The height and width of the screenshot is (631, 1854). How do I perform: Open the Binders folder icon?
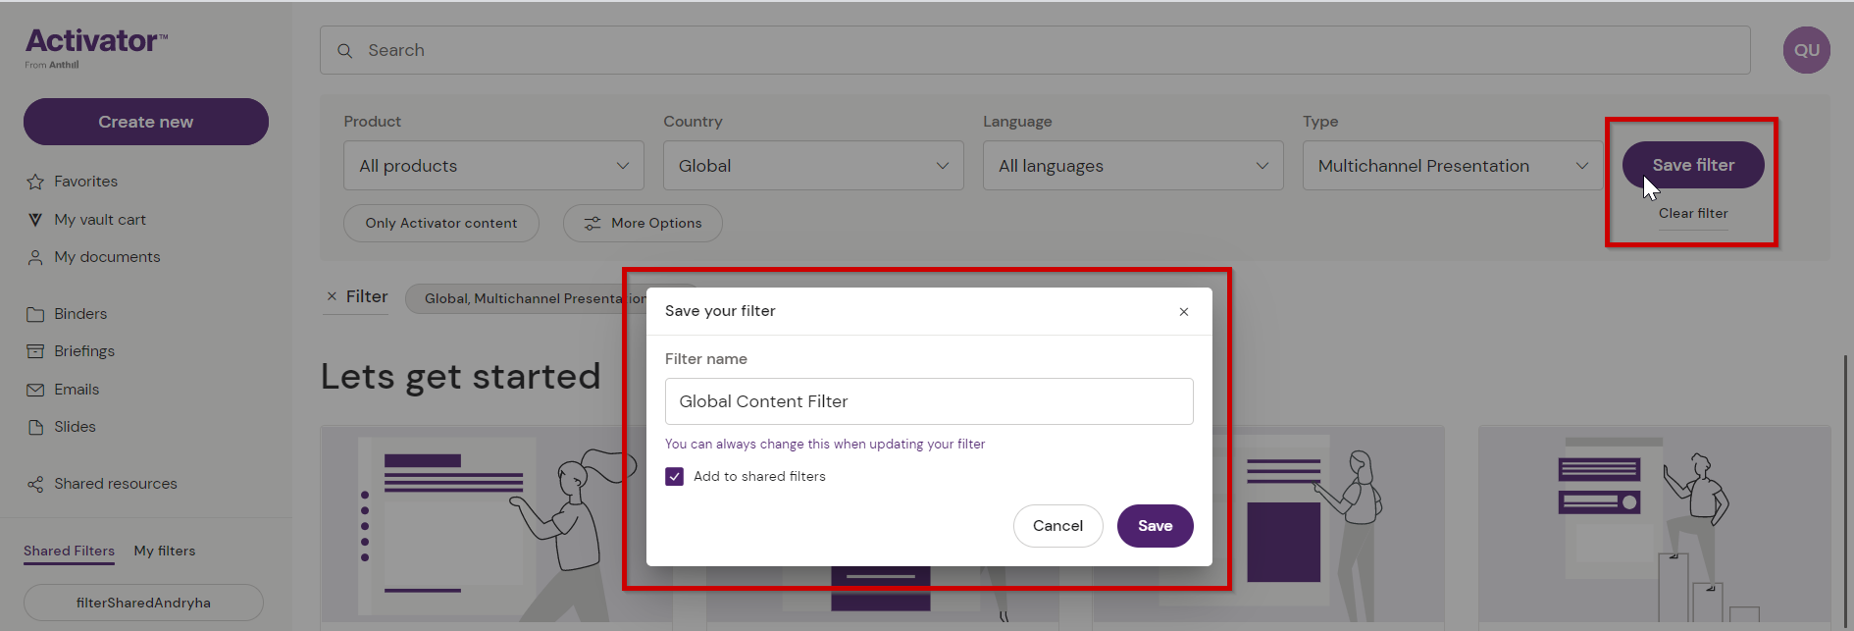point(35,314)
